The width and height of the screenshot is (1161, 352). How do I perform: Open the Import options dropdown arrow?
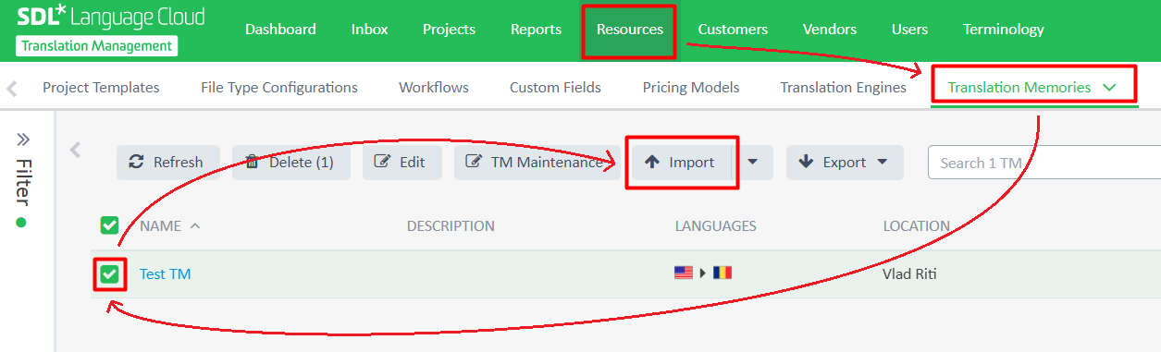coord(753,163)
